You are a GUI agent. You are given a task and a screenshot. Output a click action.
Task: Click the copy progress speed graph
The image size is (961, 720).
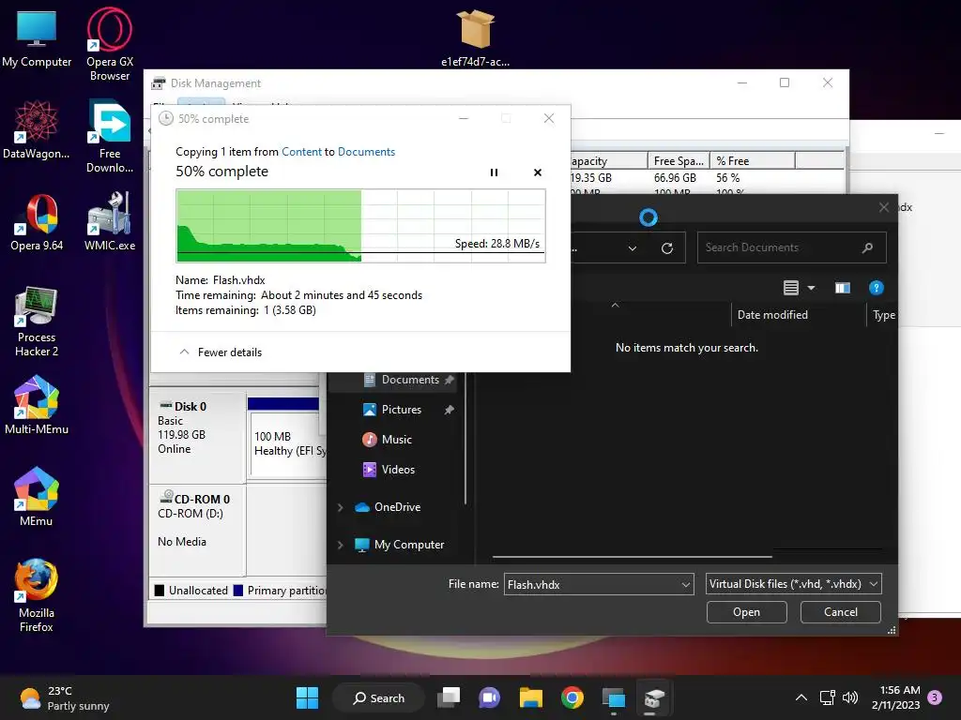pos(360,226)
